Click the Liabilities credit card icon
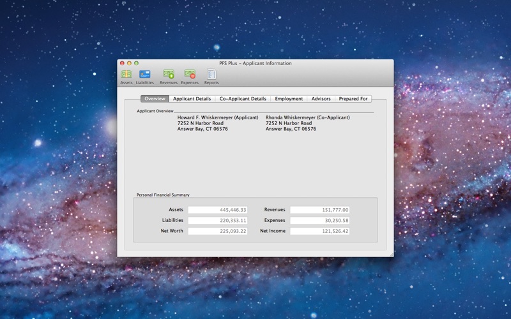 pos(145,75)
